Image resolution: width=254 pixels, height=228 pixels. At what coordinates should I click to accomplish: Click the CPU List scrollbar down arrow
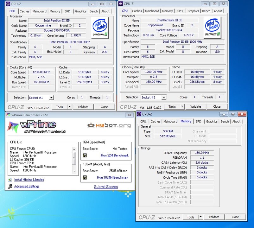point(74,171)
